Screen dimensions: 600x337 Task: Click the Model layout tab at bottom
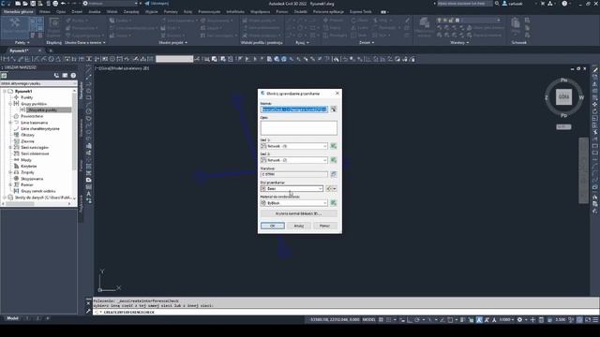[x=12, y=318]
